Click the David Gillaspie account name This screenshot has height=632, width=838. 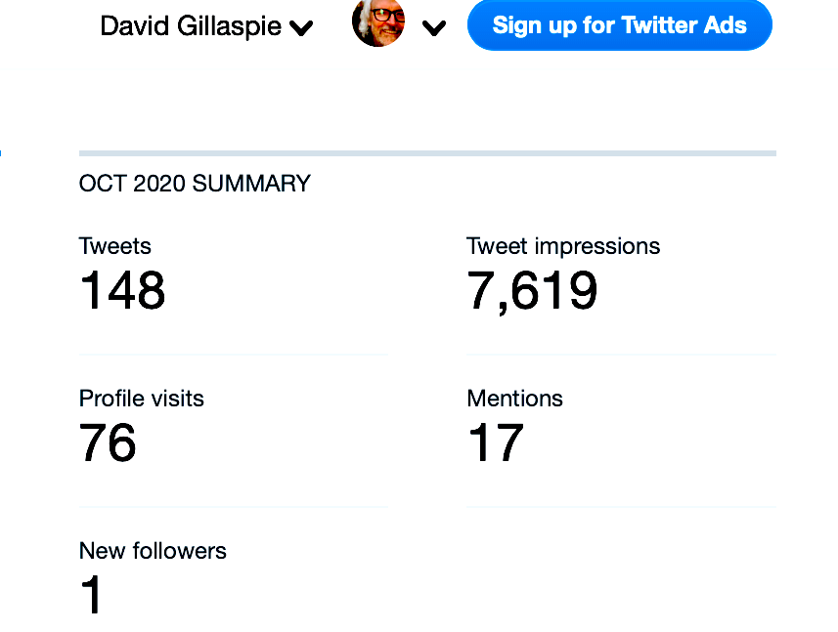tap(192, 26)
